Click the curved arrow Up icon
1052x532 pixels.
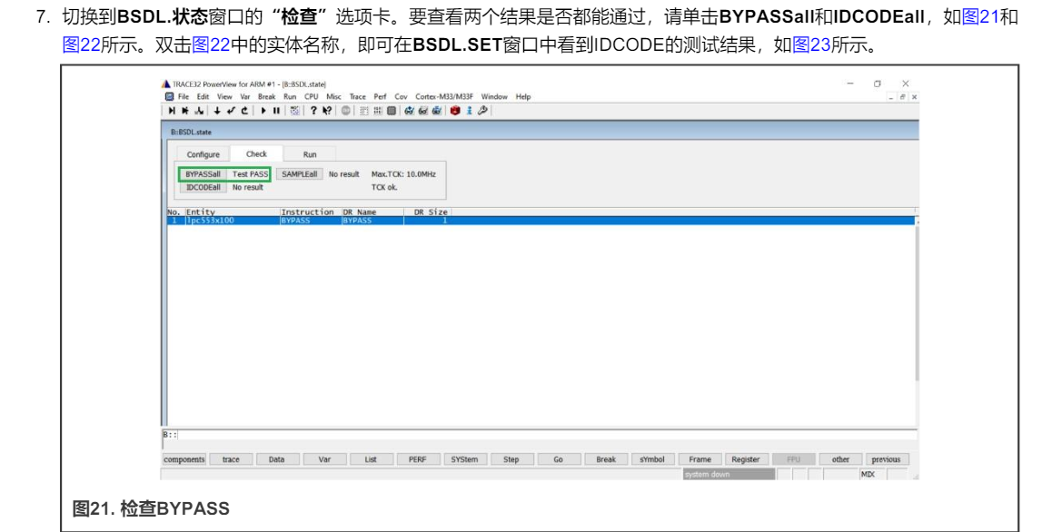click(244, 111)
